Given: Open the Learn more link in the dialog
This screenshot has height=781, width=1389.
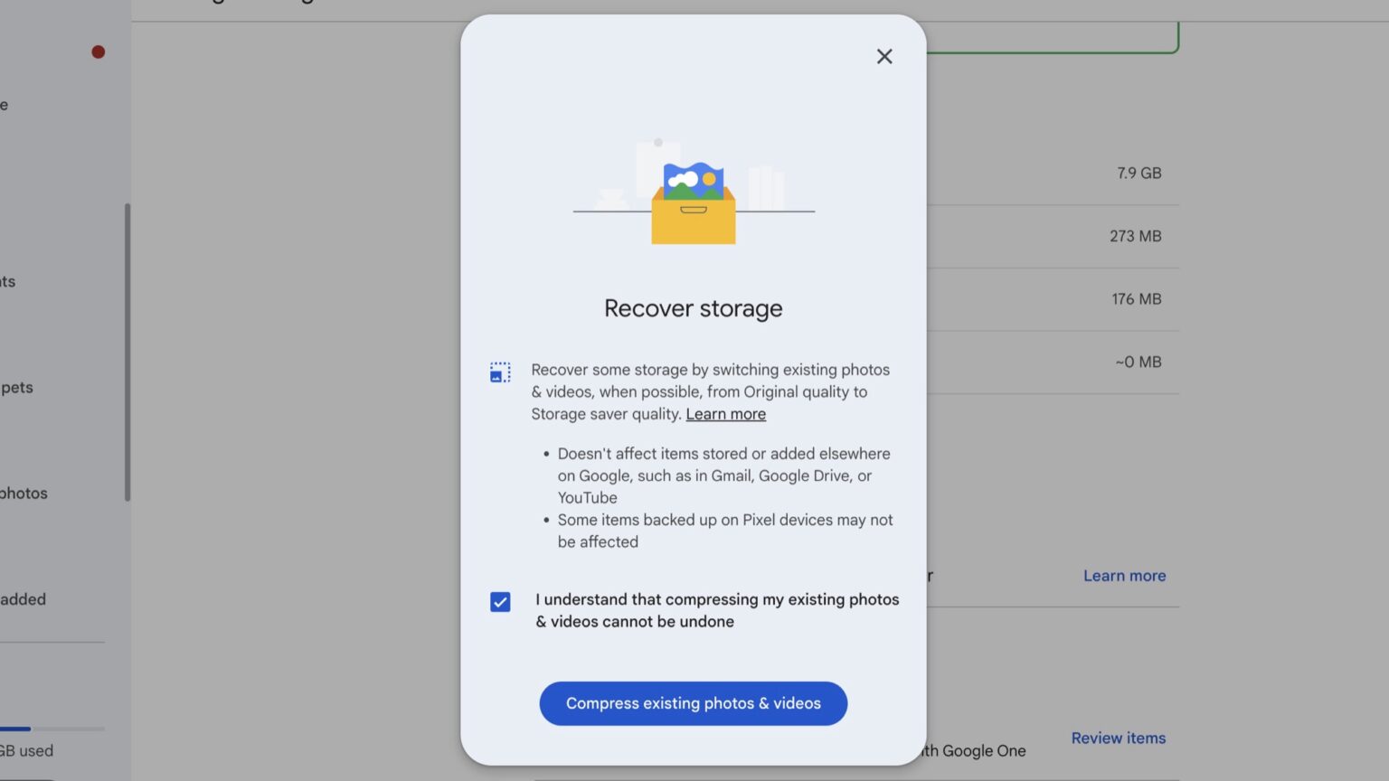Looking at the screenshot, I should point(725,413).
